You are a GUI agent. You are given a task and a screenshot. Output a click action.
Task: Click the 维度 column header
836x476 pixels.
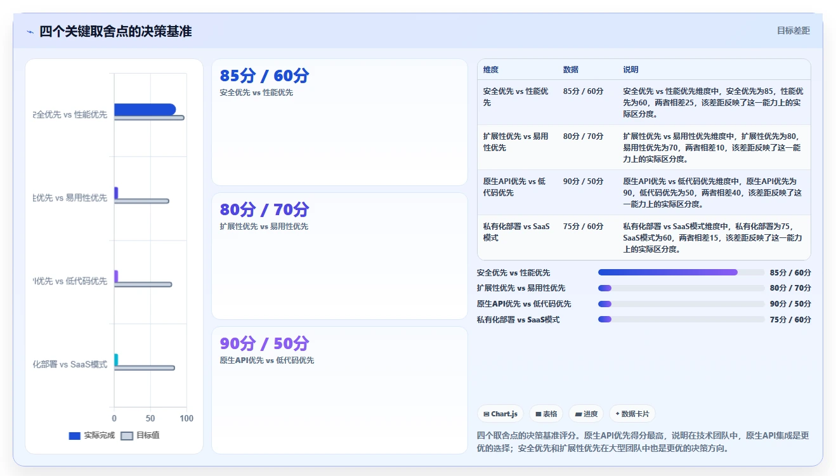click(x=491, y=70)
